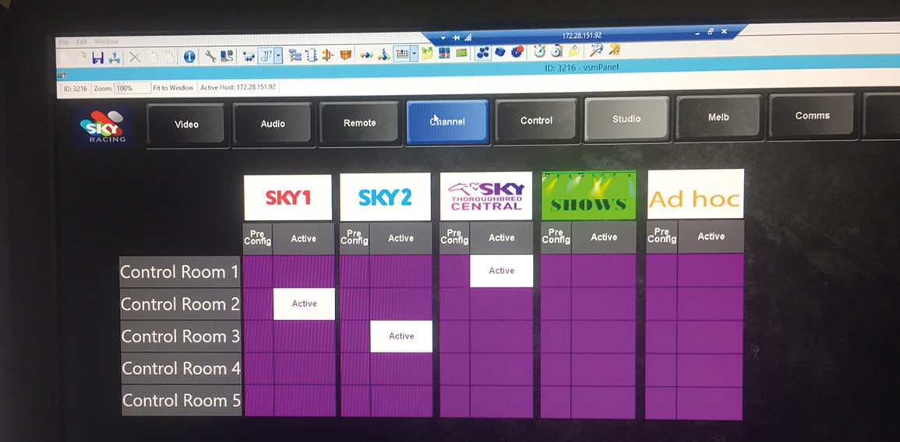
Task: Toggle Control Room 4 SKY2 Active cell
Action: [401, 369]
